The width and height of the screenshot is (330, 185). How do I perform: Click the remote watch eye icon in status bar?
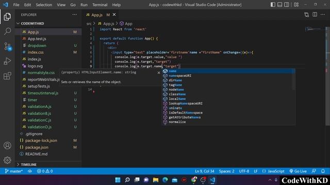30,171
